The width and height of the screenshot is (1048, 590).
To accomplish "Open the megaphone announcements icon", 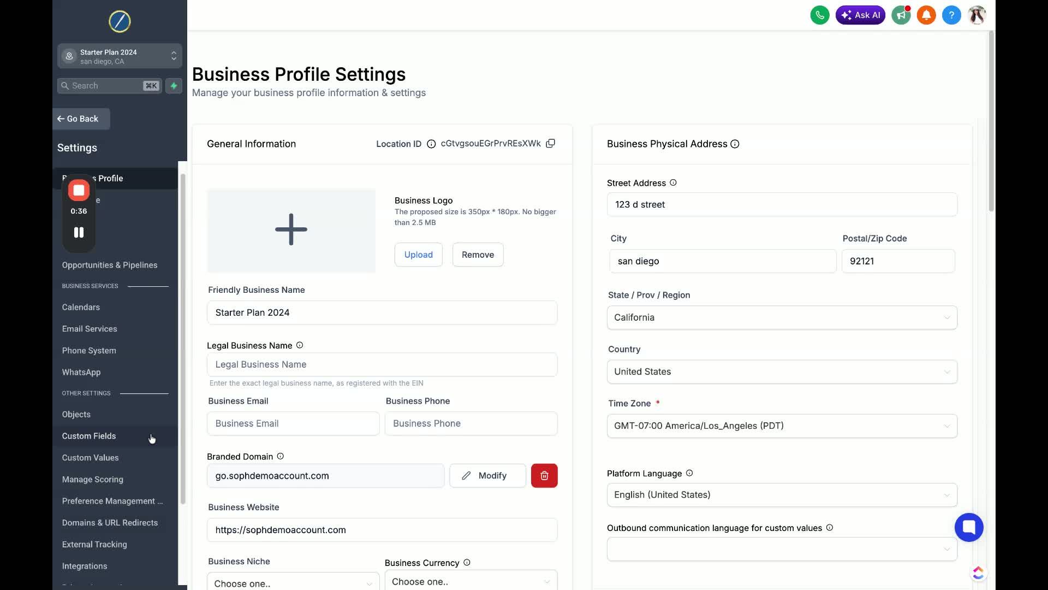I will 901,15.
